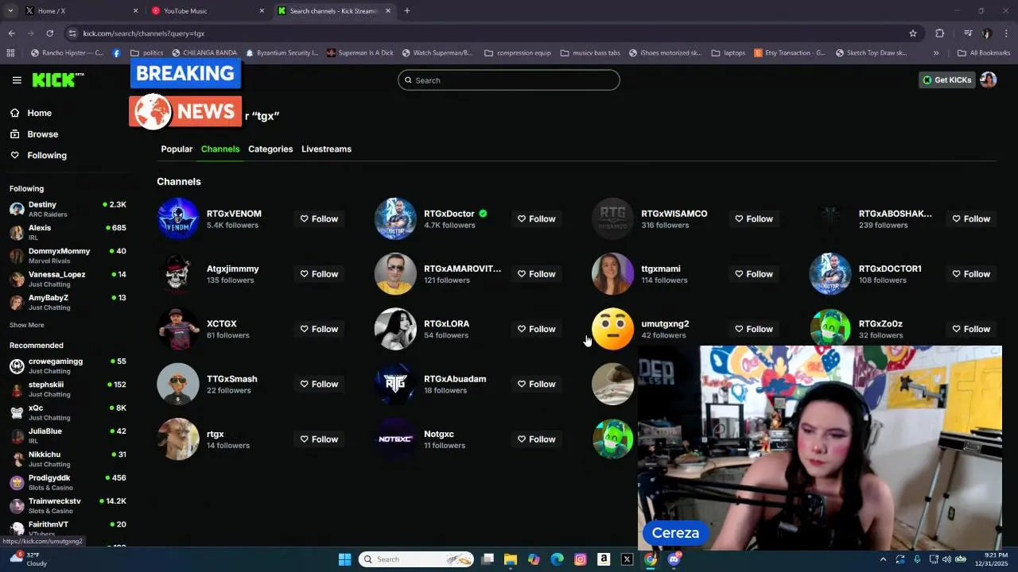Screen dimensions: 1018x572
Task: Go back in browser history
Action: [x=11, y=33]
